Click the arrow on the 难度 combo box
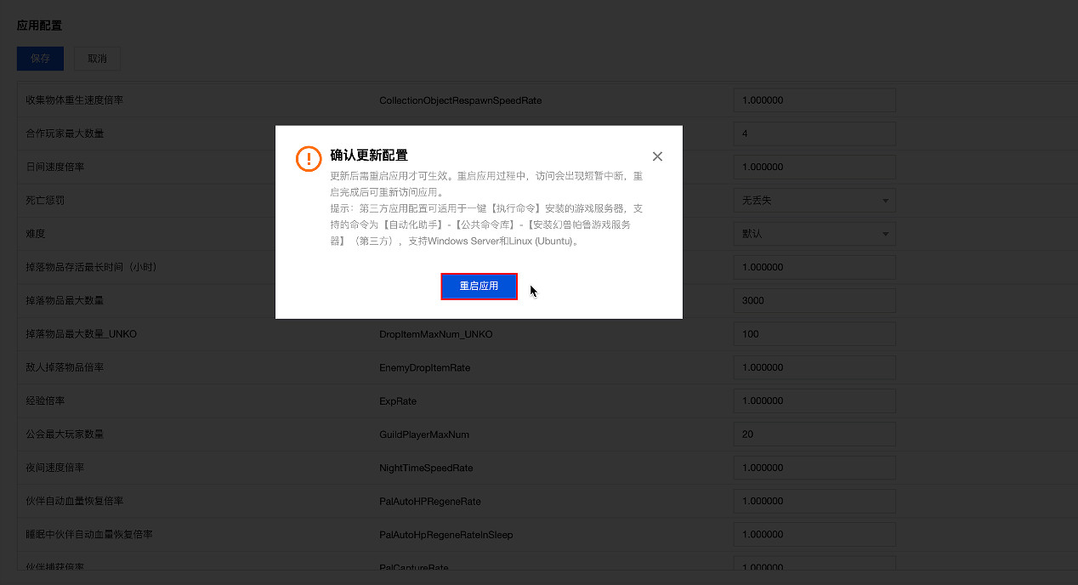 click(884, 233)
